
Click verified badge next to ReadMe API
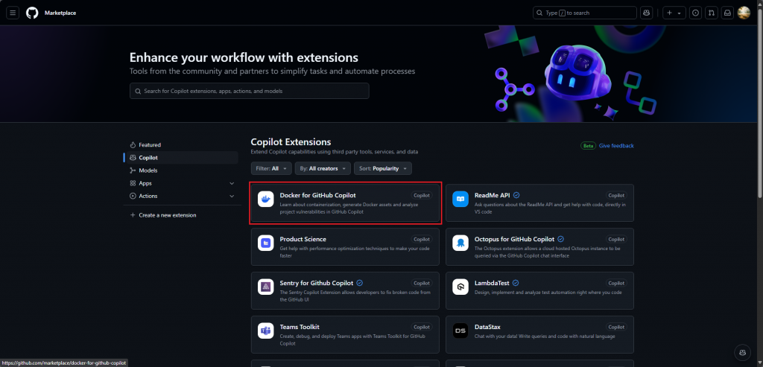pos(516,195)
